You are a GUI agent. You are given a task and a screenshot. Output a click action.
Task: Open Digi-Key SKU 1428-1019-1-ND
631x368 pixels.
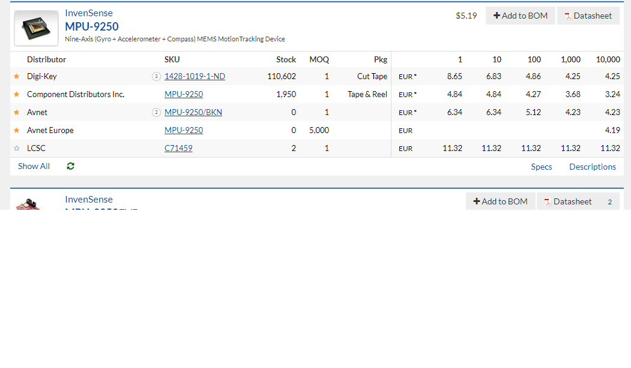coord(195,76)
